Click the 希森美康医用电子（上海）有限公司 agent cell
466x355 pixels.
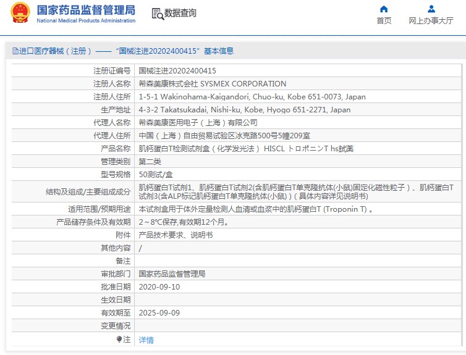[x=298, y=123]
